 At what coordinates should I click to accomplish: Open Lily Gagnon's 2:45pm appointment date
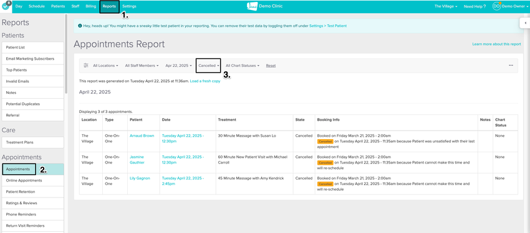183,181
